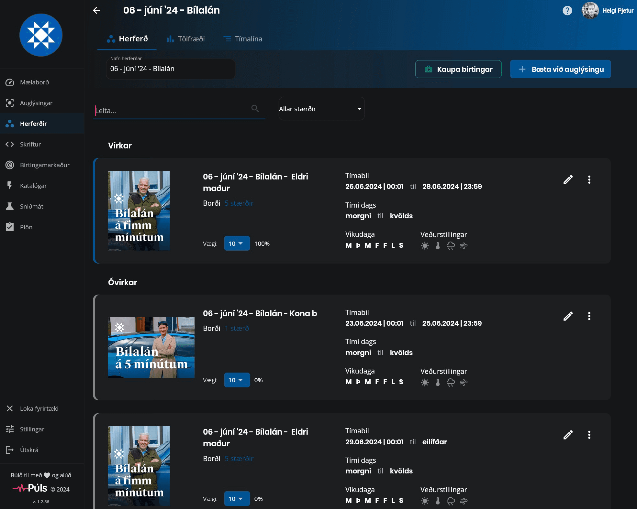Toggle rain weather setting on Kona b ad
Screen dimensions: 637x509
coord(451,383)
